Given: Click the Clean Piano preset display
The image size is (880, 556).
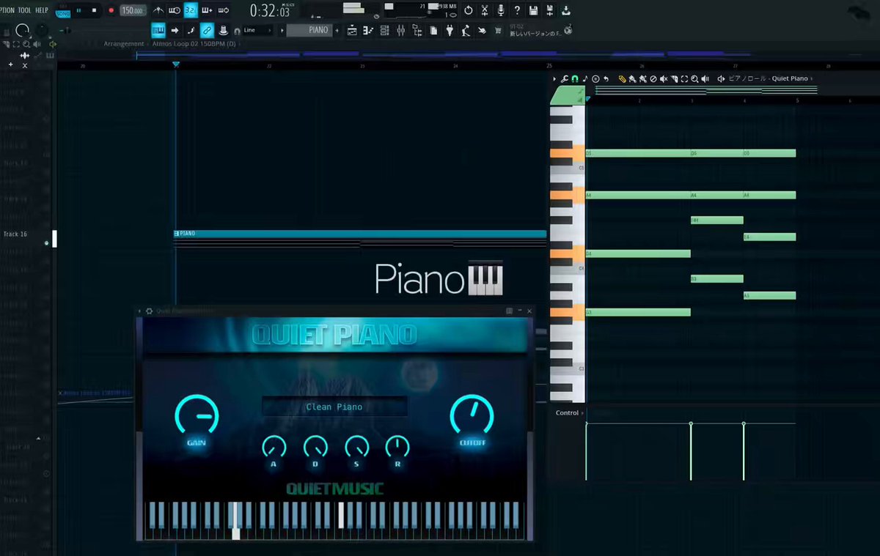Looking at the screenshot, I should click(x=334, y=407).
